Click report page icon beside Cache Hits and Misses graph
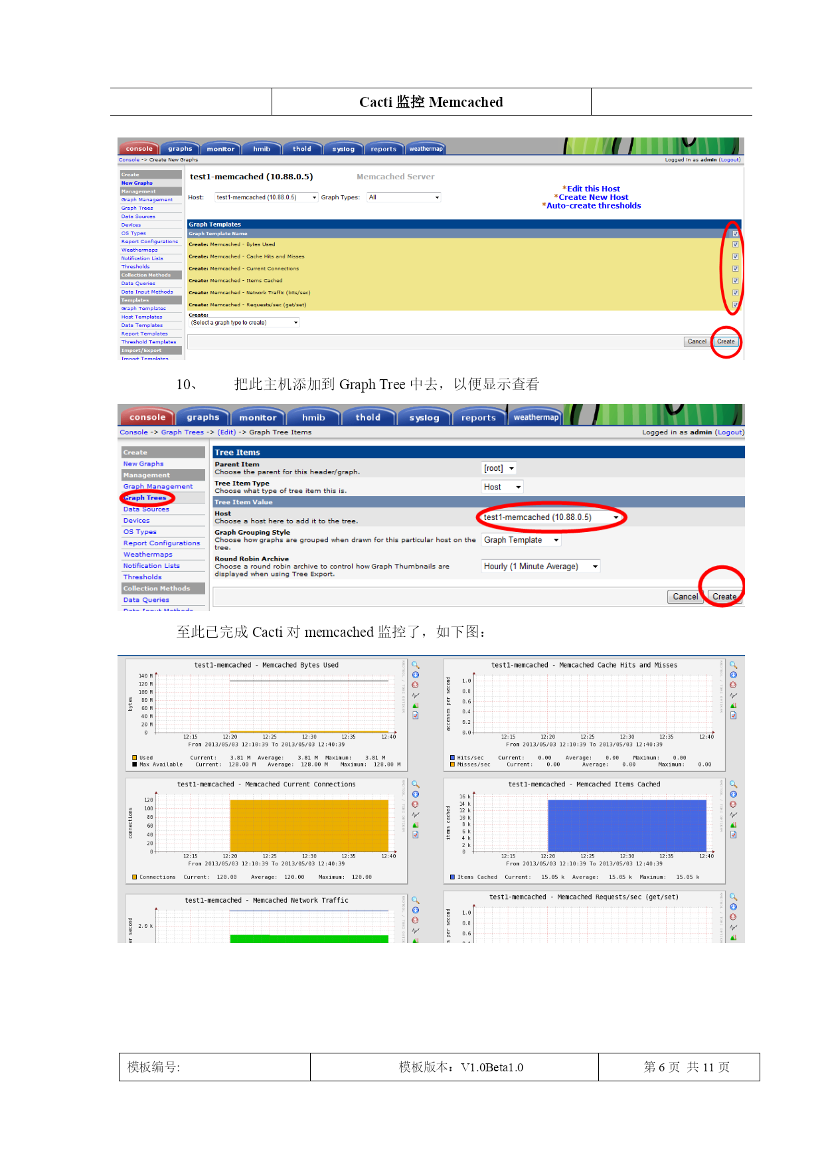824x1165 pixels. (734, 715)
